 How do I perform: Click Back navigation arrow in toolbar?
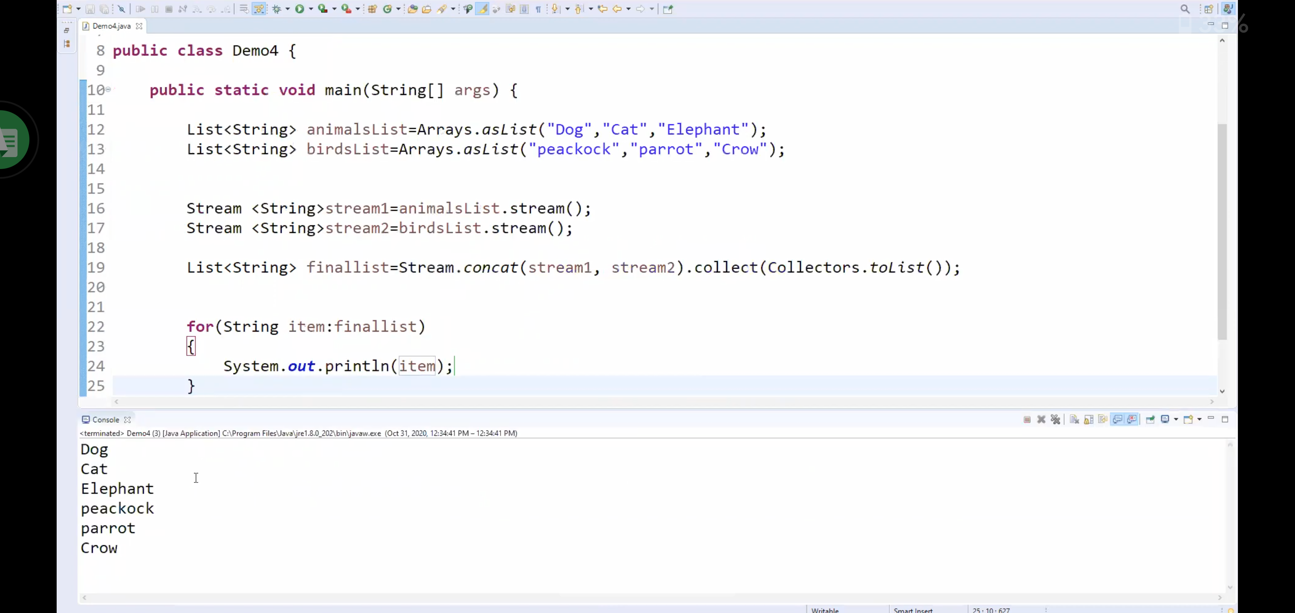pos(617,9)
